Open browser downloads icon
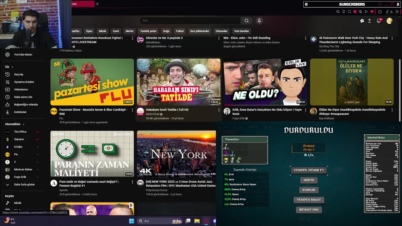Image resolution: width=402 pixels, height=226 pixels. pos(391,12)
